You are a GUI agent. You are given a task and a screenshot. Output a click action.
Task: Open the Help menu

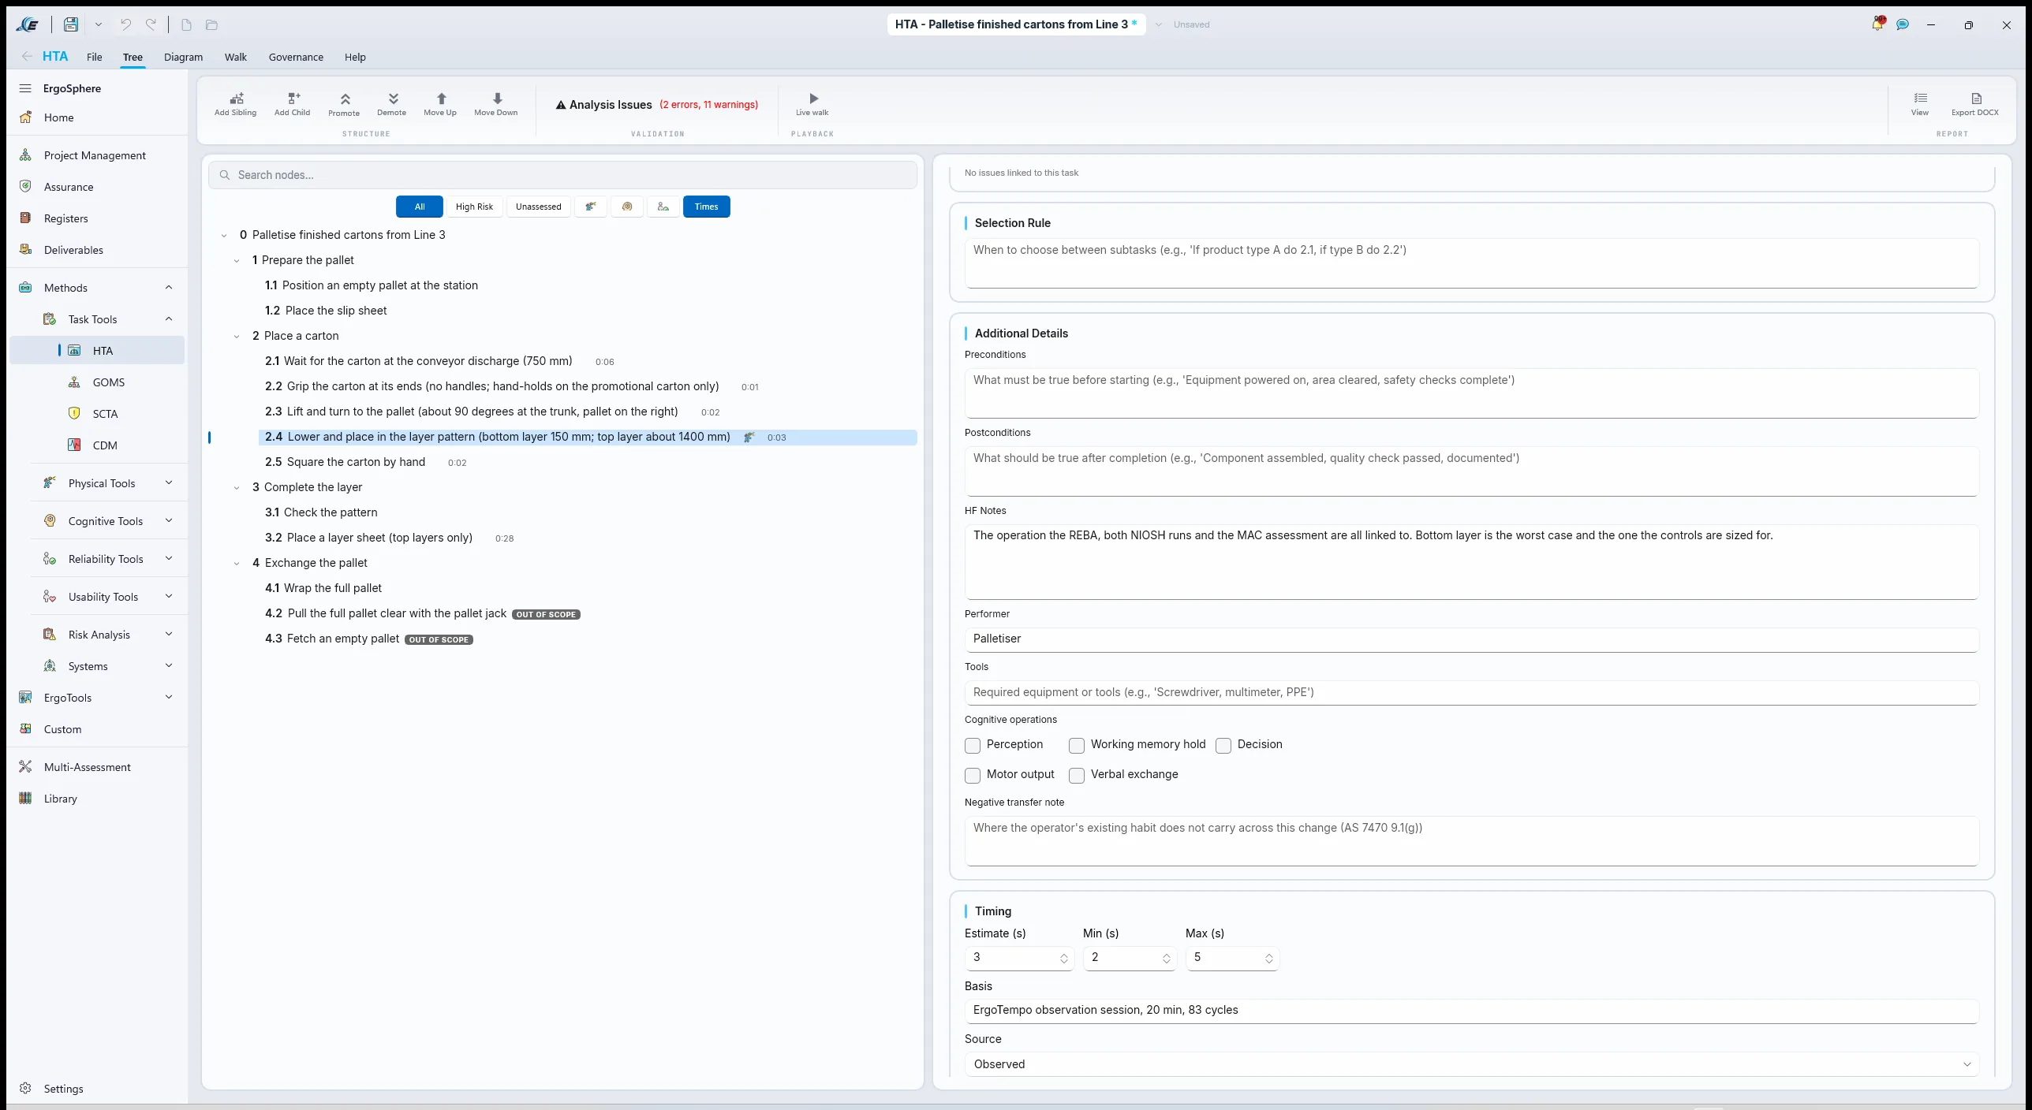point(355,57)
